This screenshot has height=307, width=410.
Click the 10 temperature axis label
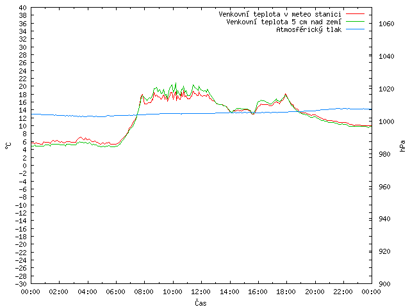[23, 126]
